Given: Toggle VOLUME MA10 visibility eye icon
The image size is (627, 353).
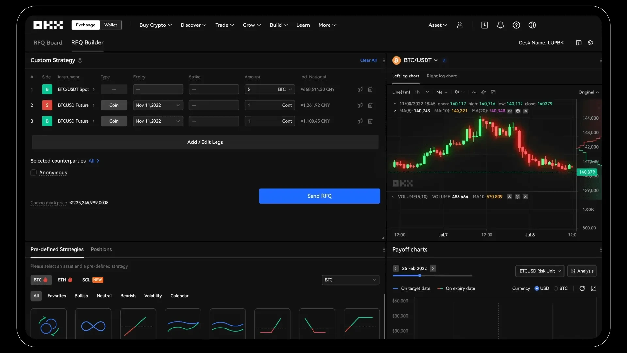Looking at the screenshot, I should [x=509, y=197].
